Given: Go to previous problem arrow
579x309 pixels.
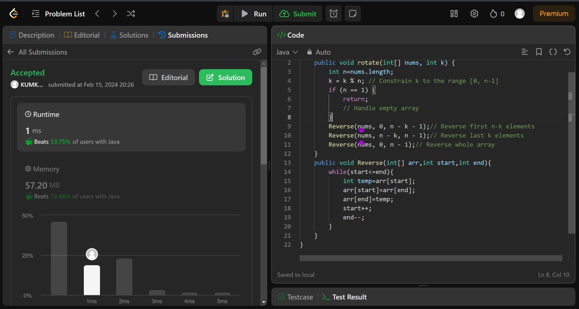Looking at the screenshot, I should [x=97, y=14].
